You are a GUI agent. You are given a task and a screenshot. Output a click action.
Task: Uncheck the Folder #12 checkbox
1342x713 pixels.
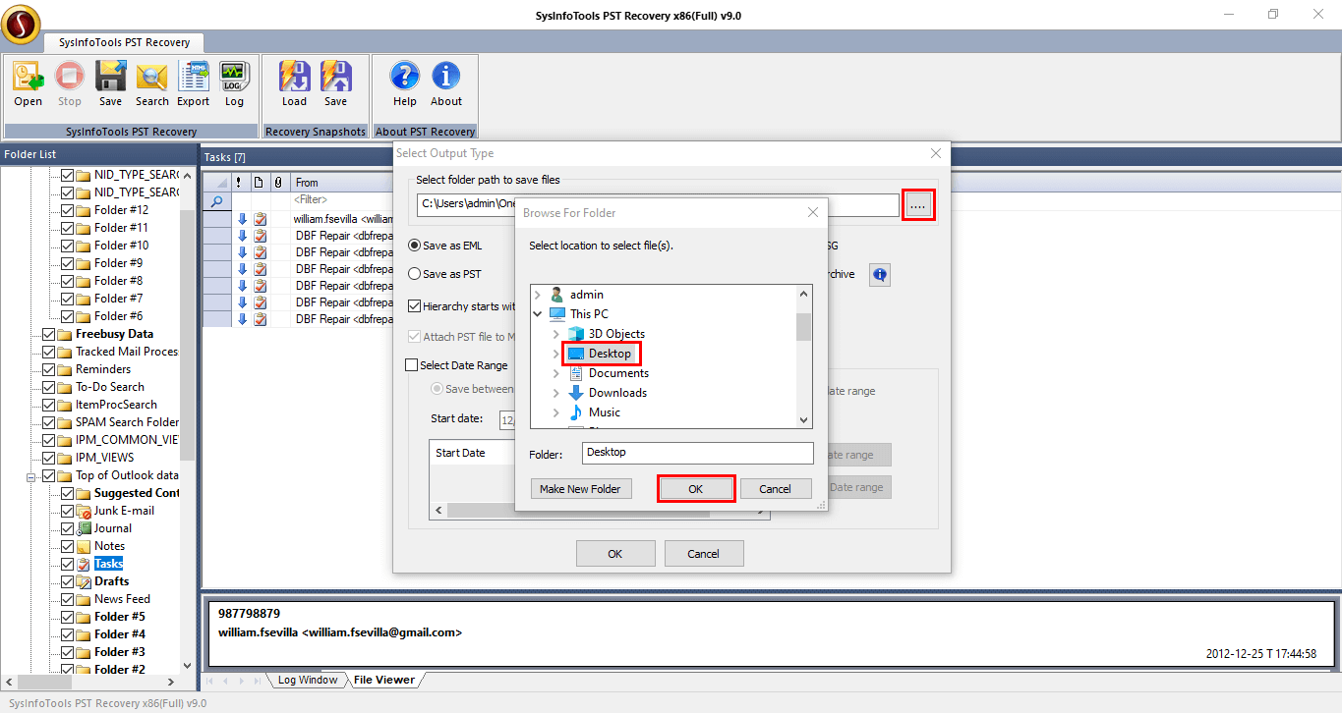[x=67, y=210]
